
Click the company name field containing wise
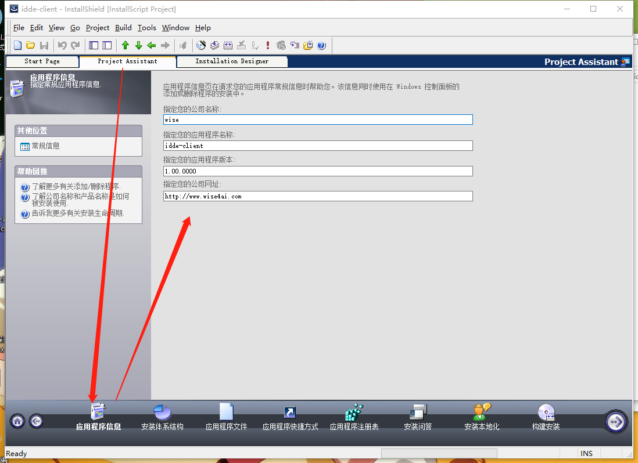point(318,120)
